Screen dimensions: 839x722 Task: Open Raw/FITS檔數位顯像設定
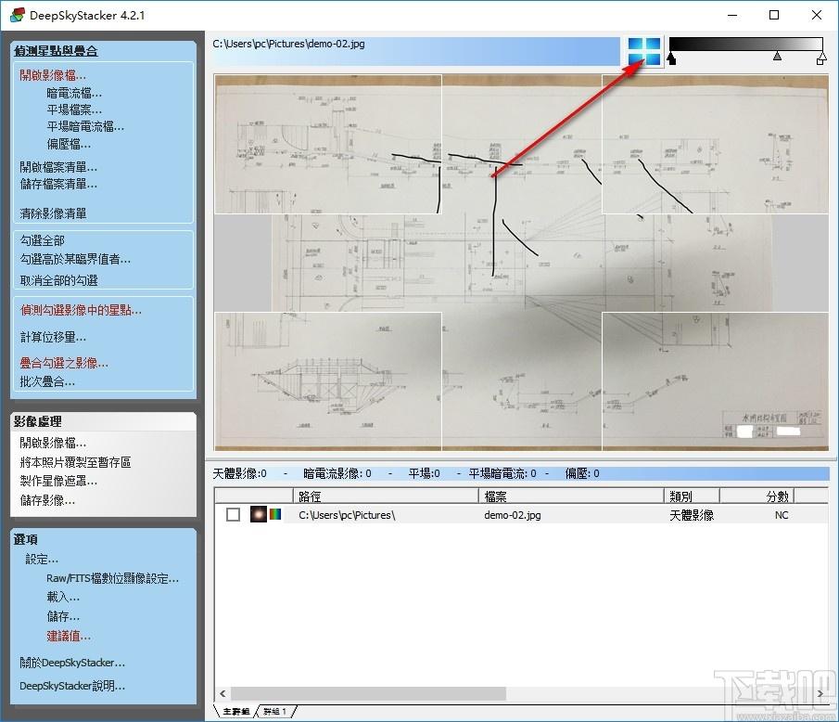tap(112, 578)
